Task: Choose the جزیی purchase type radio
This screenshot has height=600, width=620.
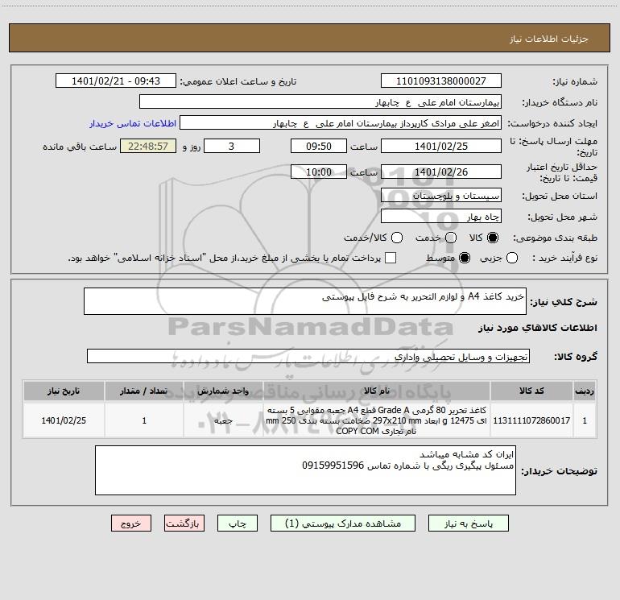Action: [512, 258]
